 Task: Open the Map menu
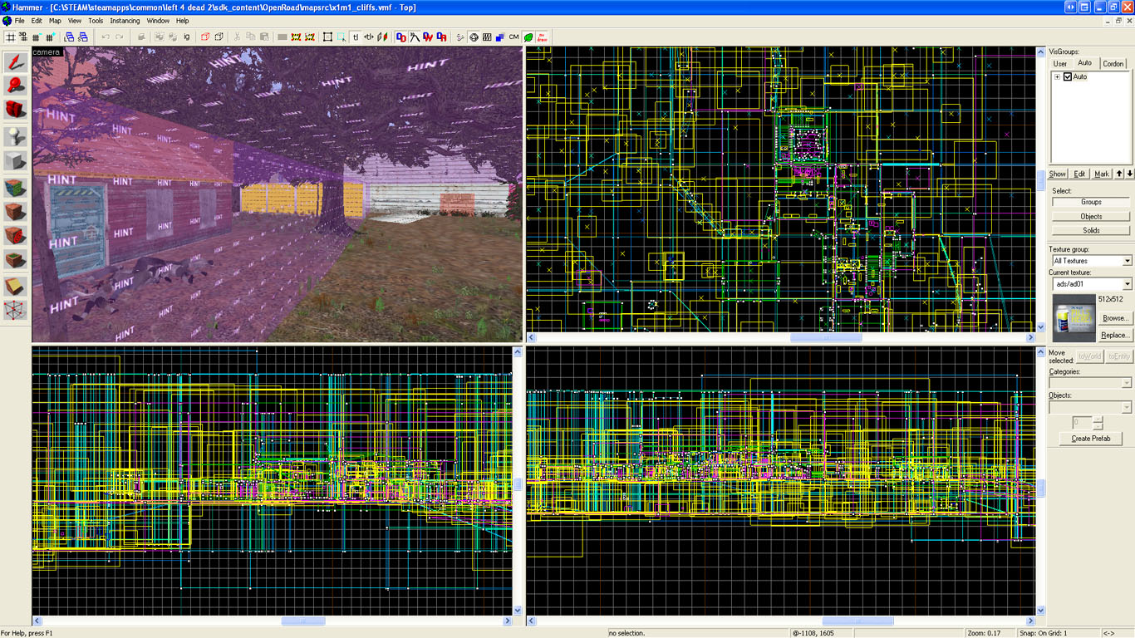[x=55, y=21]
